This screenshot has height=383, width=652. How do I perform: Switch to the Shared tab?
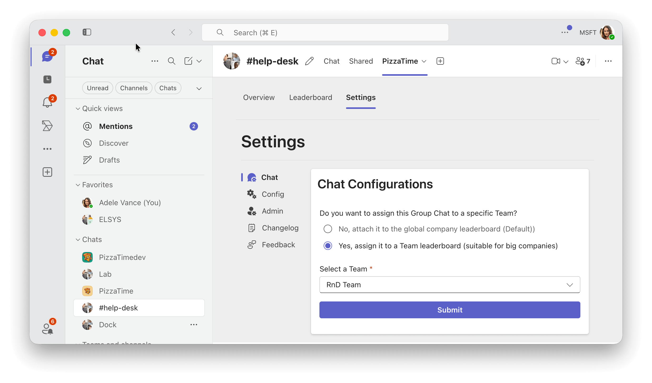(x=361, y=61)
